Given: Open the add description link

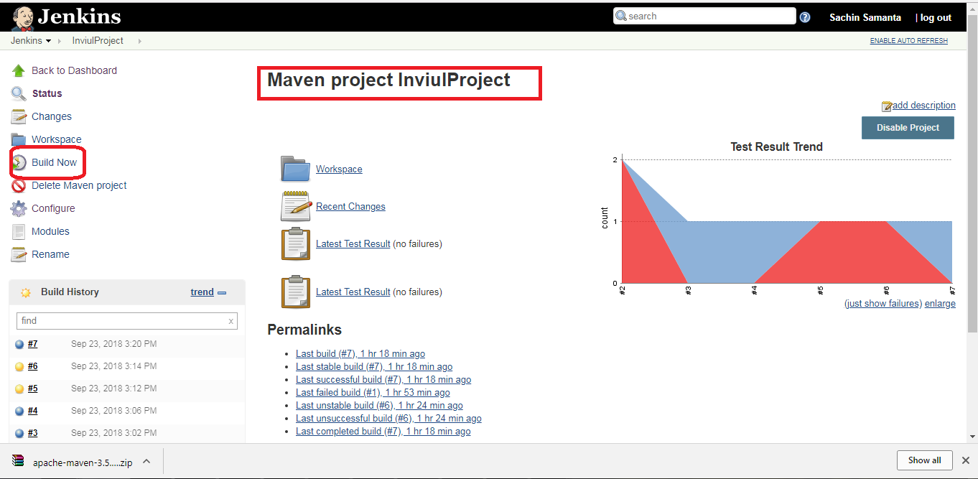Looking at the screenshot, I should 924,106.
